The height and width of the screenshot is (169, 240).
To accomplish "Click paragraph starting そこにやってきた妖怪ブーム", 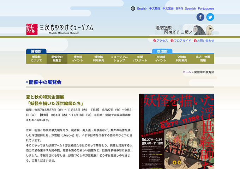I will point(79,153).
